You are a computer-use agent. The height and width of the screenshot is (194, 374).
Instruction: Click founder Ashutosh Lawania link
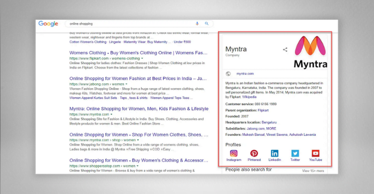302,135
